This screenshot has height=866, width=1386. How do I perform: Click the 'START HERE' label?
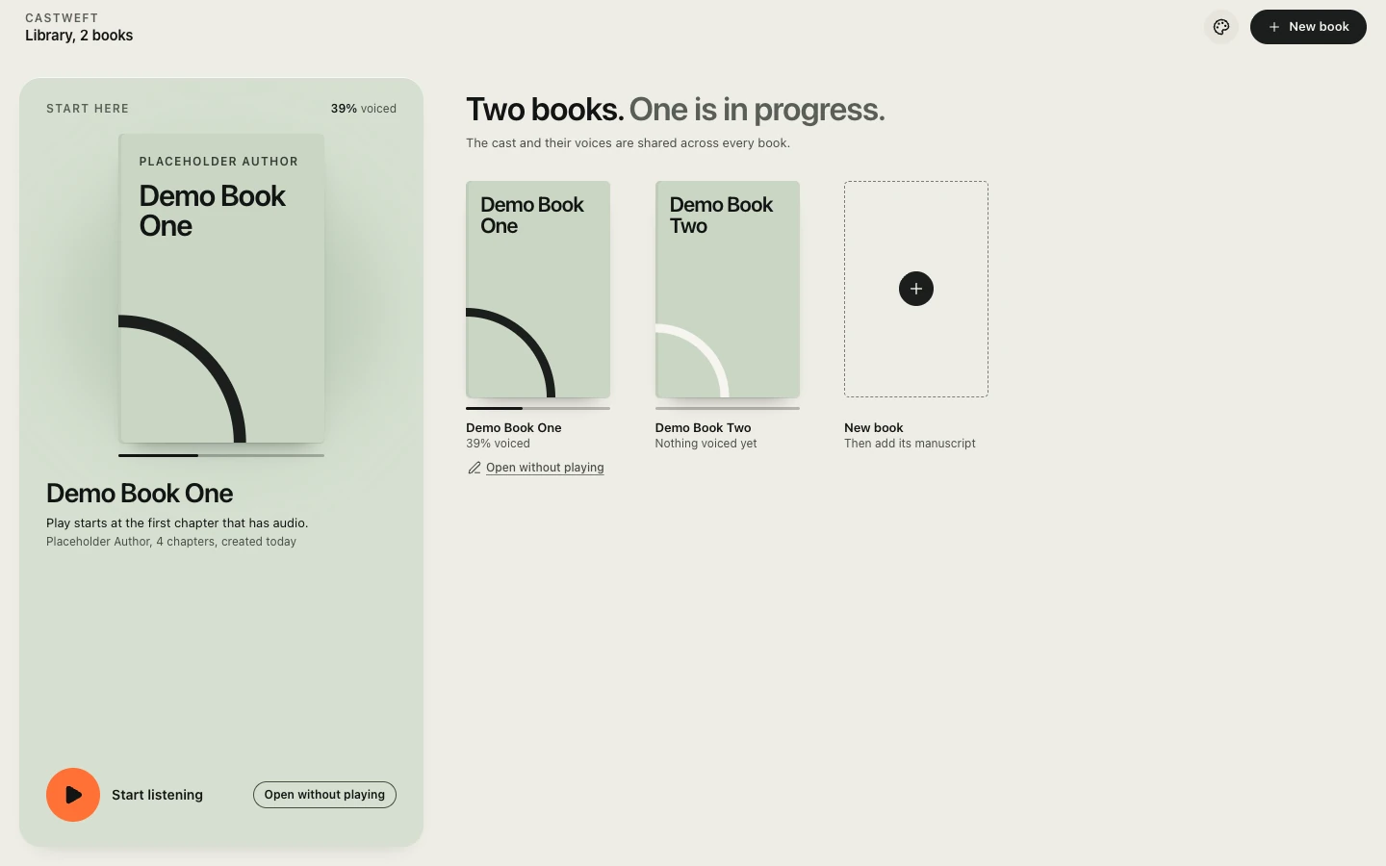[88, 109]
